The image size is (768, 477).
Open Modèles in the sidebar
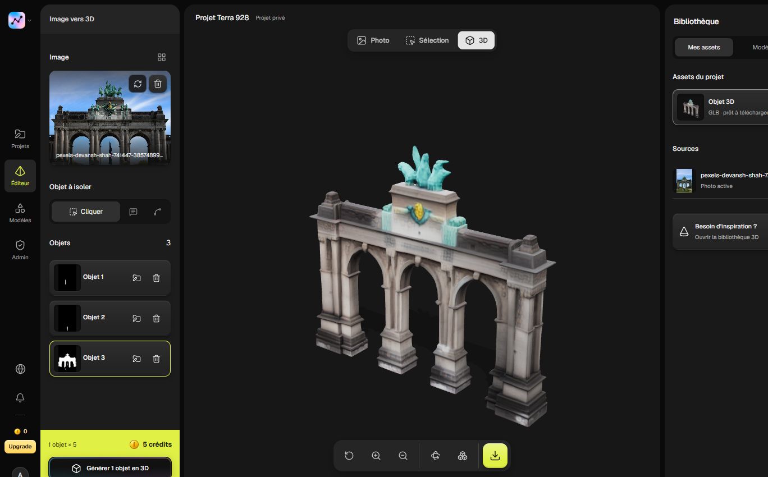point(20,213)
